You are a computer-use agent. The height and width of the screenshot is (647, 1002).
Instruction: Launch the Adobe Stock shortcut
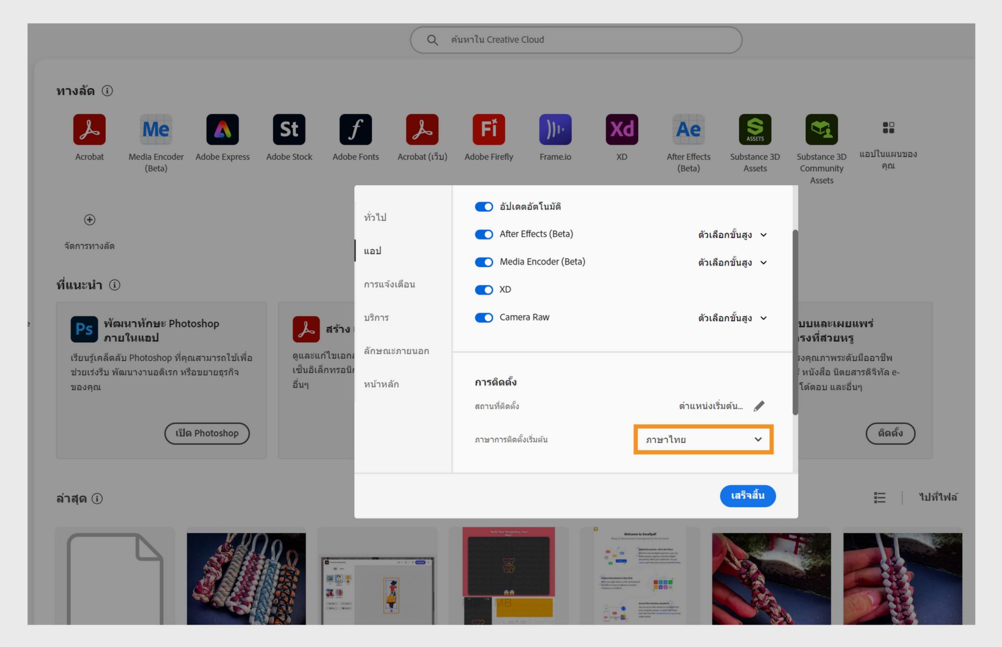coord(289,129)
